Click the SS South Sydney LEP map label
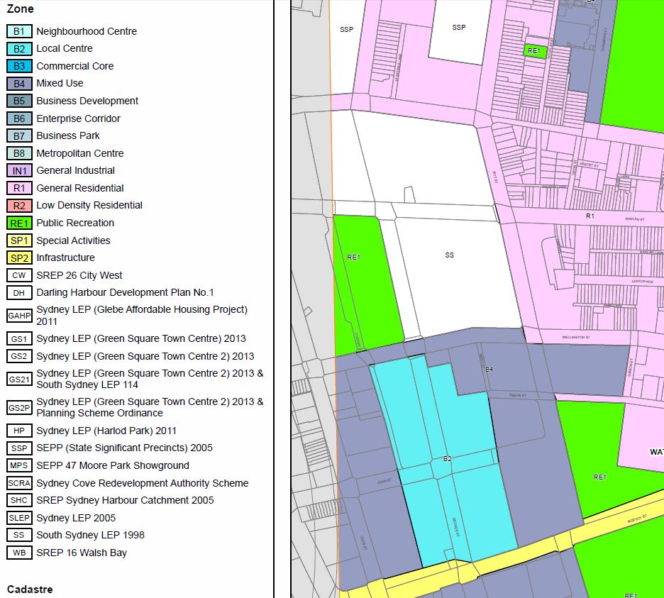This screenshot has width=664, height=598. point(450,253)
